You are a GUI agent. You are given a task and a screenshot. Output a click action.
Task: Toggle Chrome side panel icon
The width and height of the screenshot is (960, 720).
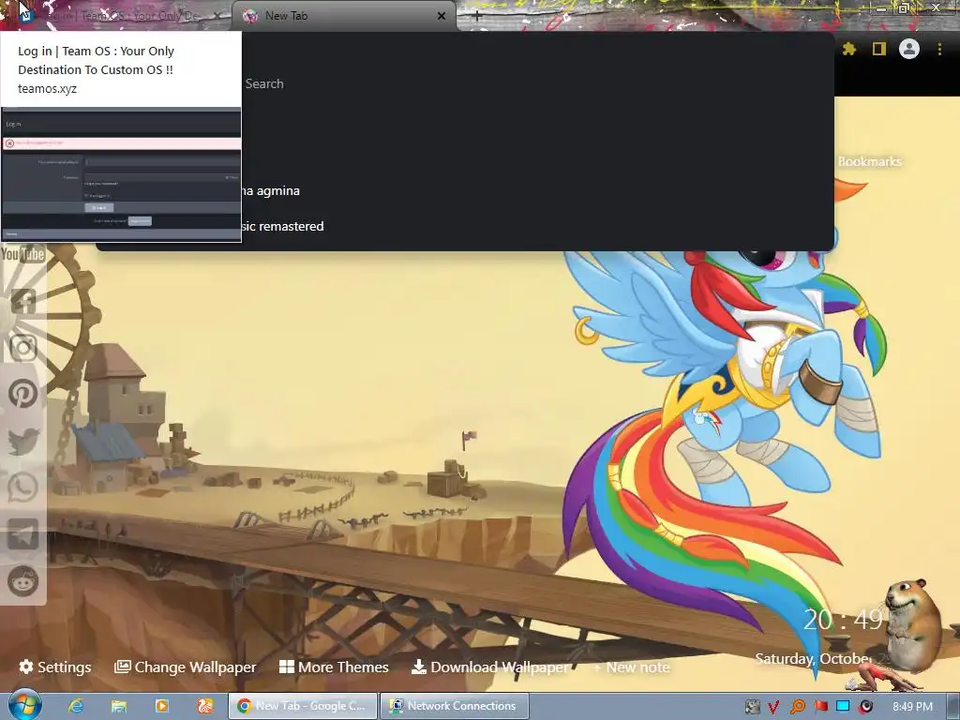click(x=879, y=49)
